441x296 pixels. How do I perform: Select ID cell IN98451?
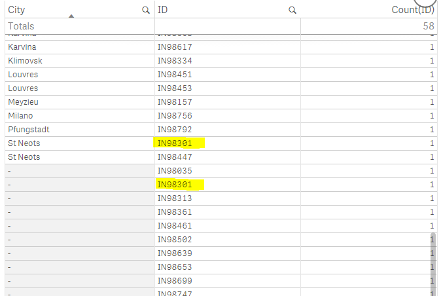pyautogui.click(x=175, y=75)
